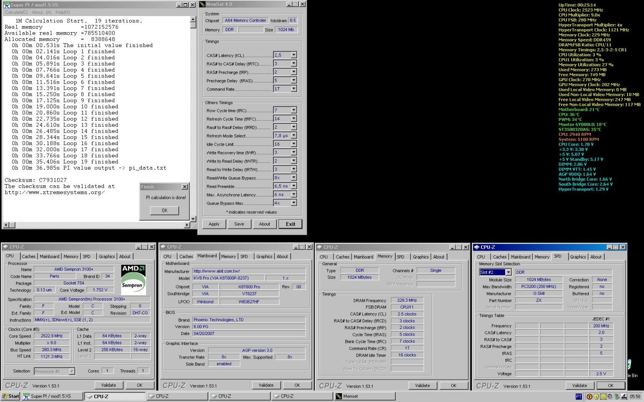
Task: Click the A64 Memory Controler chipset field
Action: [x=245, y=21]
